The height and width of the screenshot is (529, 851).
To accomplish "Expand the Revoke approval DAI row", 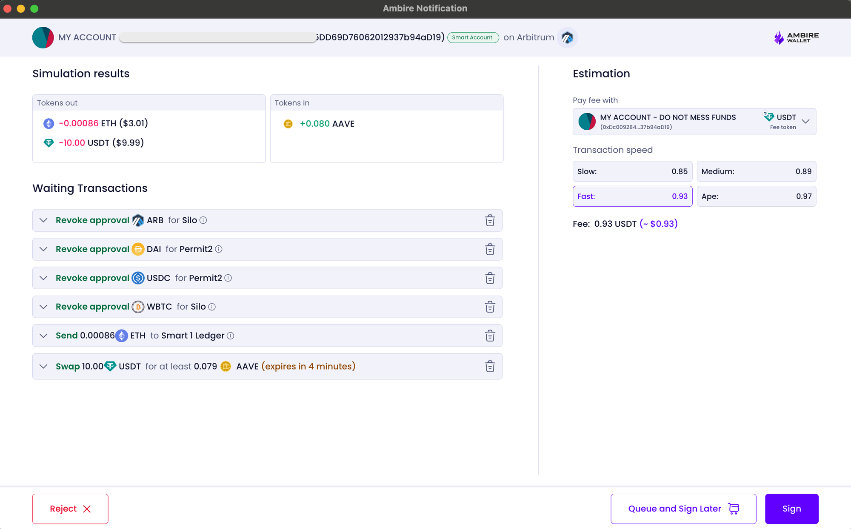I will tap(43, 249).
